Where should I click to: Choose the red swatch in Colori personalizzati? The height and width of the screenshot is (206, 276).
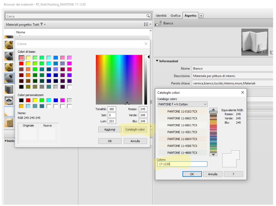point(28,100)
